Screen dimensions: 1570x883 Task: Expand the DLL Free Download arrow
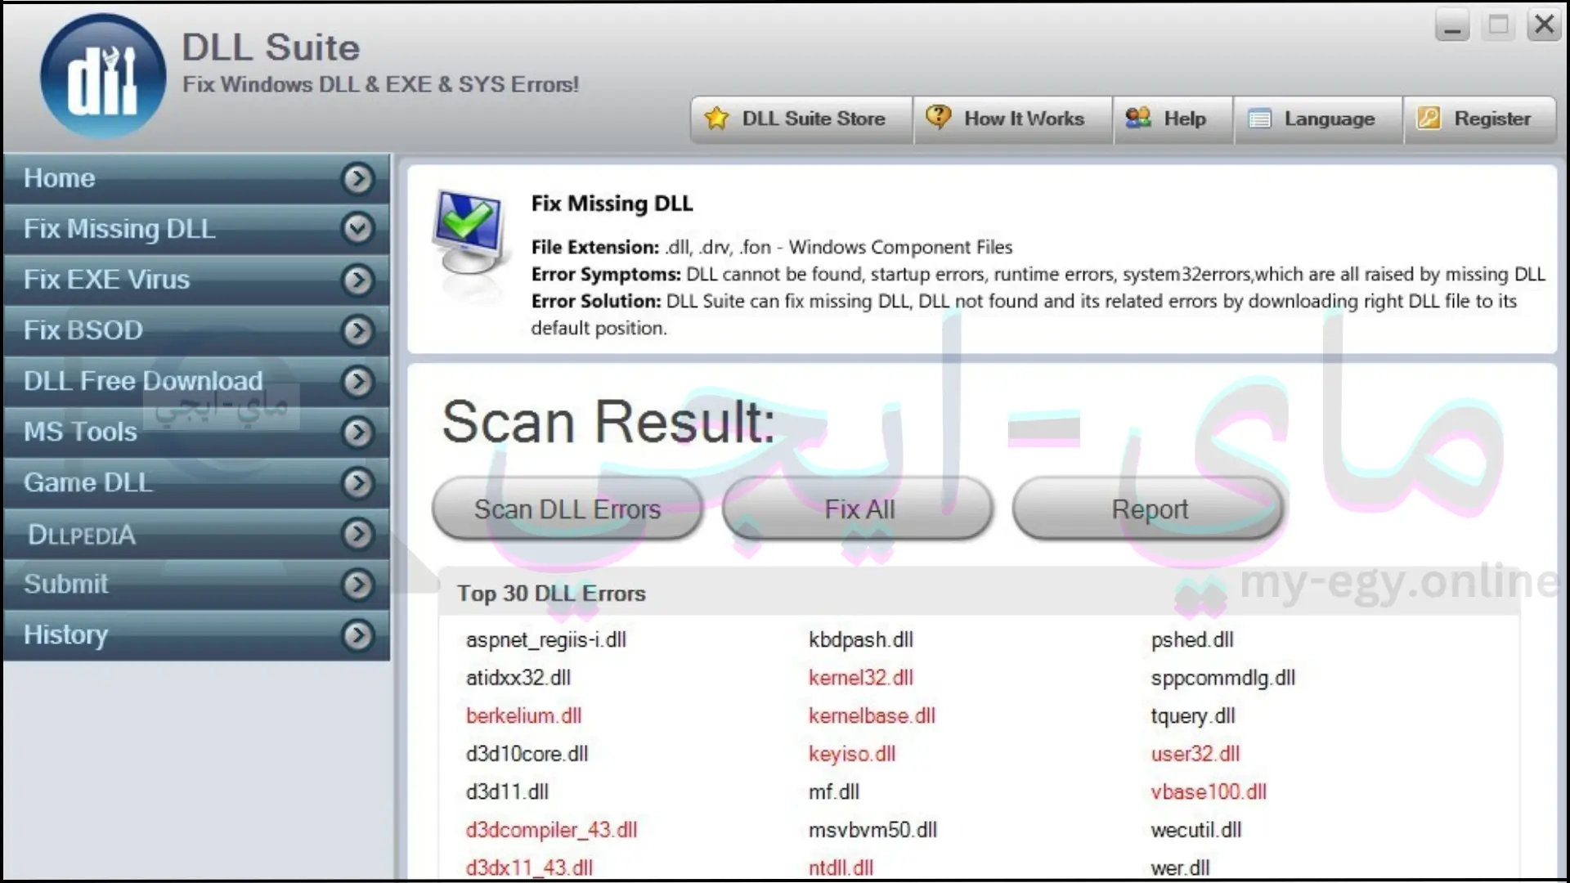(357, 381)
